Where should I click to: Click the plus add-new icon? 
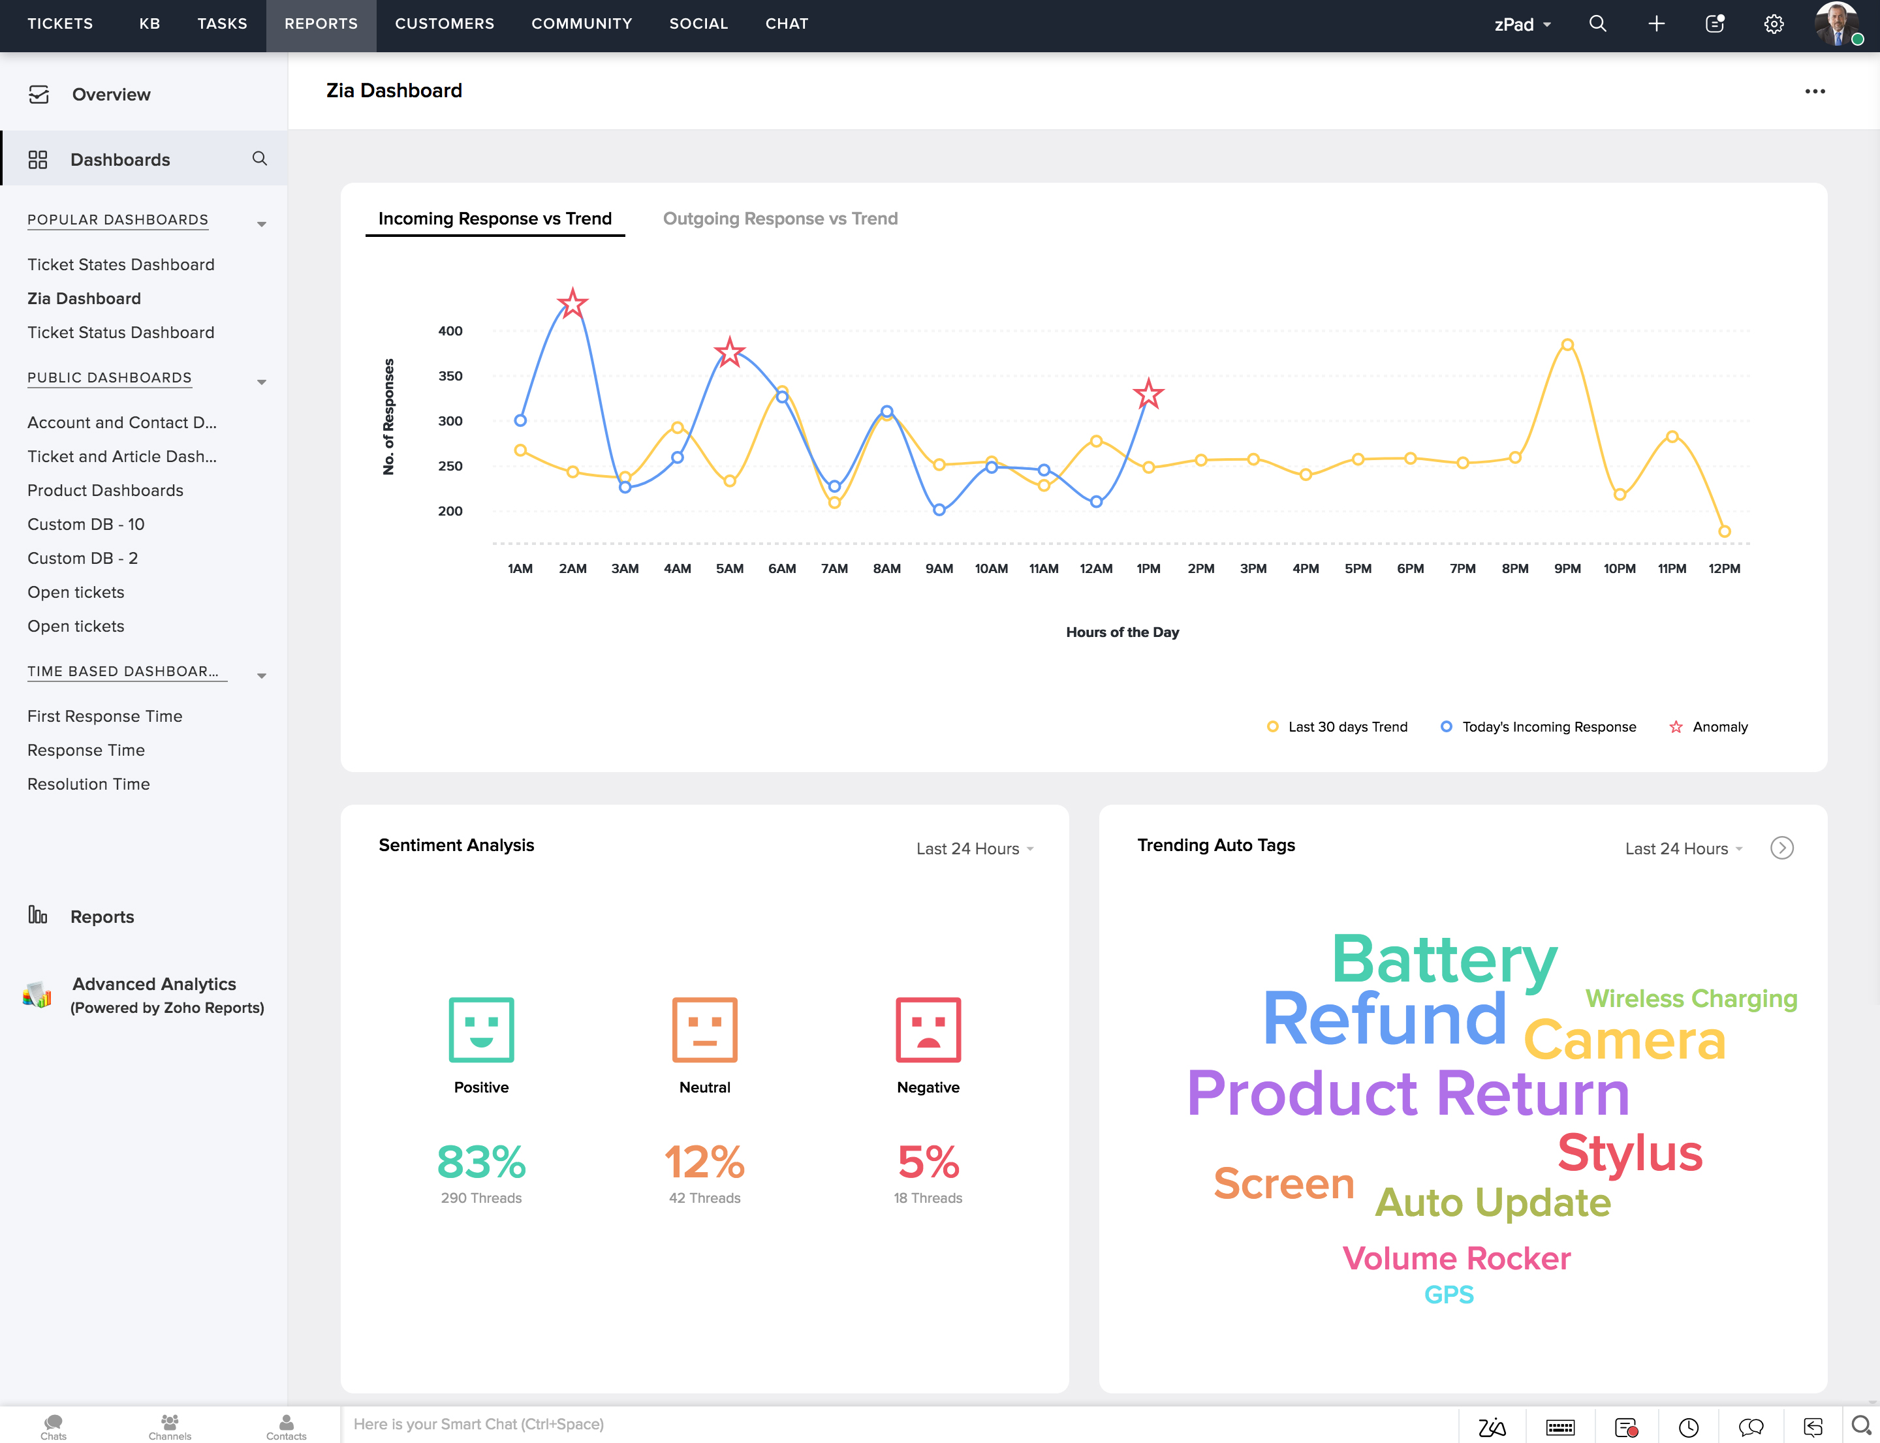pos(1655,24)
